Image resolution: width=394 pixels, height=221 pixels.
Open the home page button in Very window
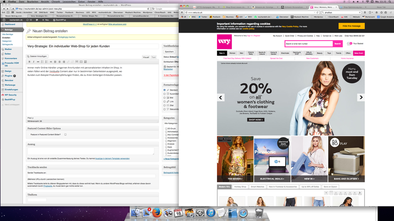[376, 12]
